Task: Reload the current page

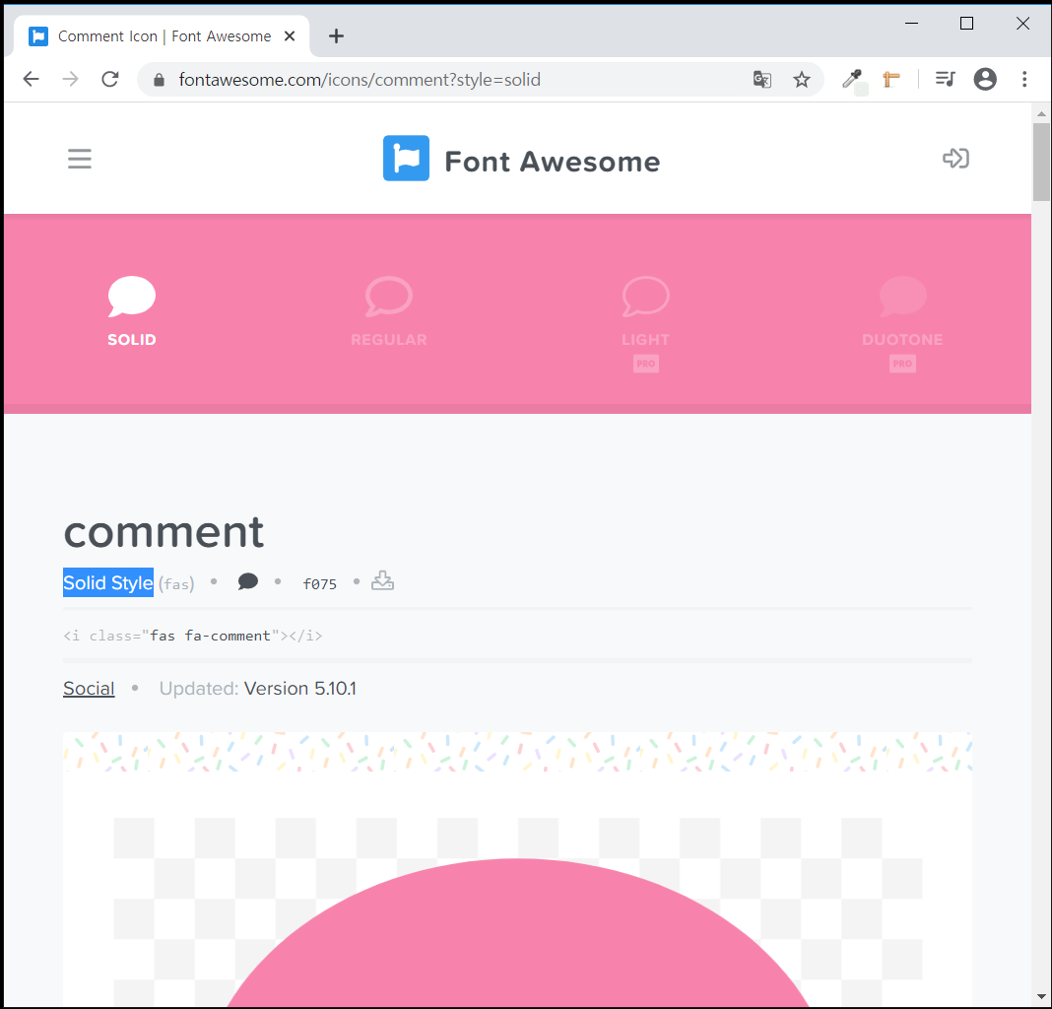Action: (x=110, y=79)
